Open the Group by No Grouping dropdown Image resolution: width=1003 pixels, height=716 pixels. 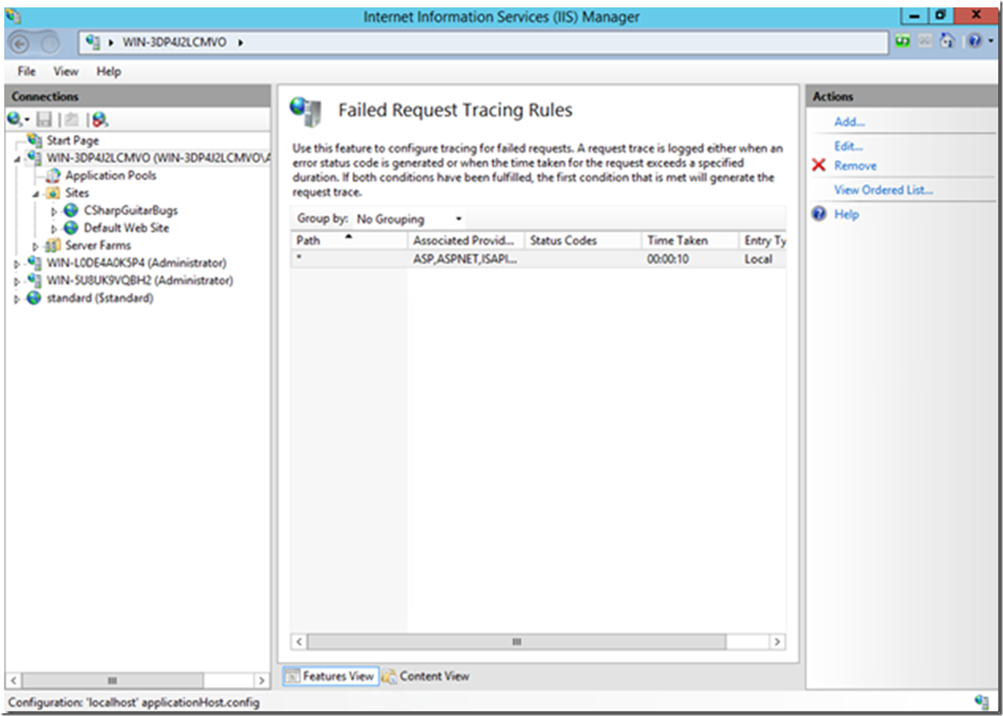410,219
